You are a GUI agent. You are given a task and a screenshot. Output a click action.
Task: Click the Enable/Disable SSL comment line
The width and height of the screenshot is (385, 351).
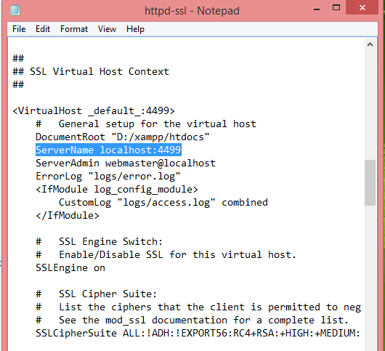[166, 255]
